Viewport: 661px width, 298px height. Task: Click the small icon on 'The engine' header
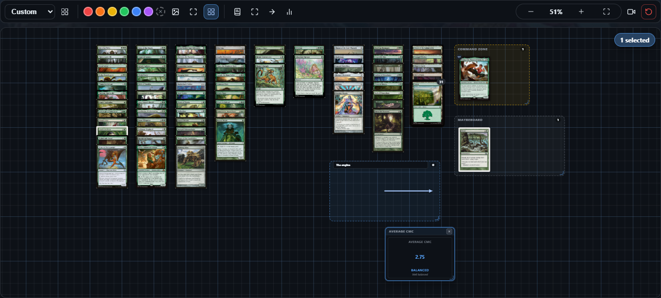(433, 165)
